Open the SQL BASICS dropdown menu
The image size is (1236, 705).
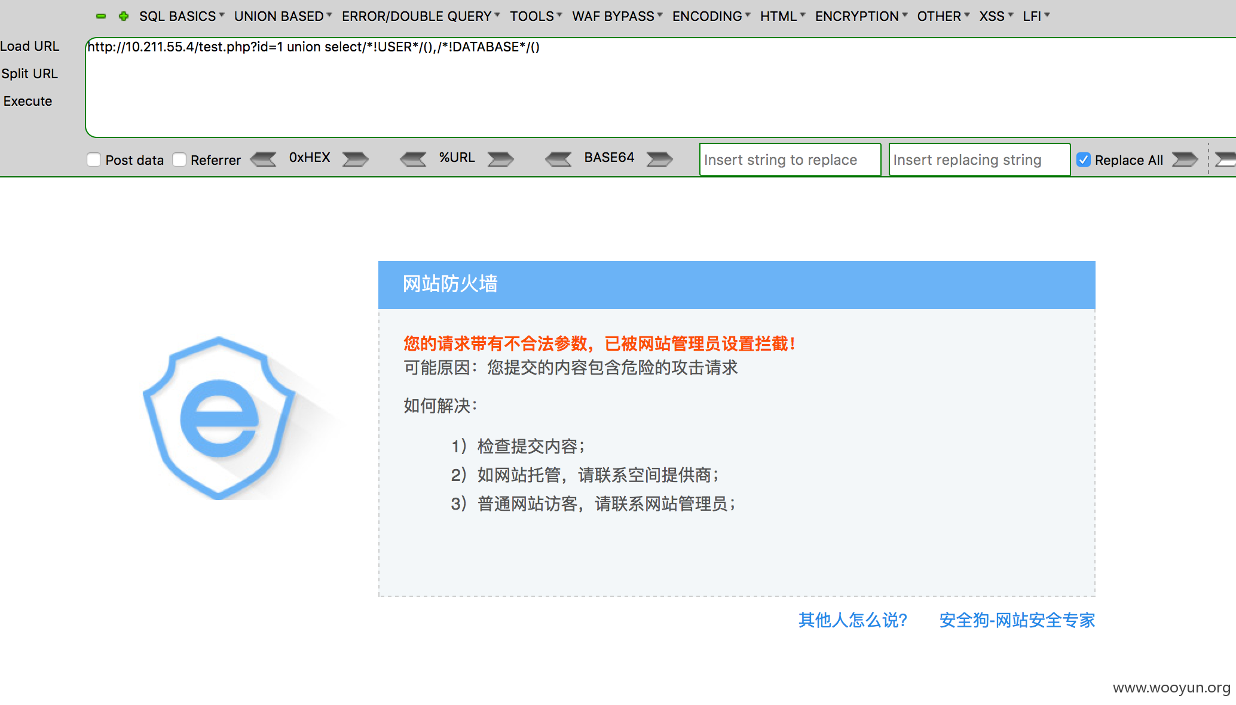click(182, 16)
